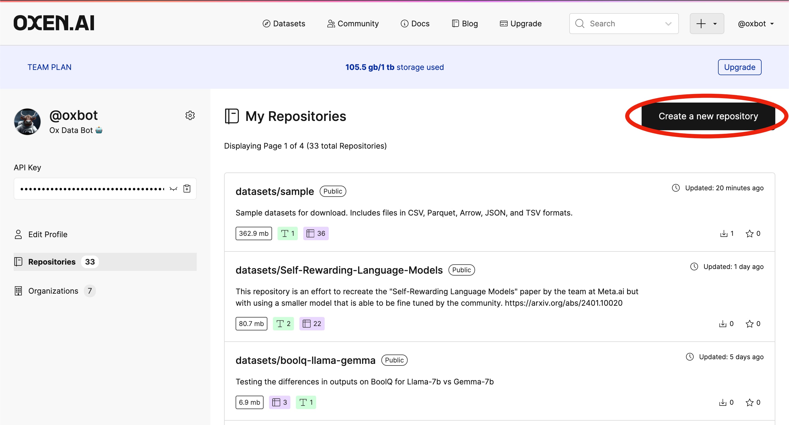
Task: Reveal API key with eye toggle
Action: tap(173, 189)
